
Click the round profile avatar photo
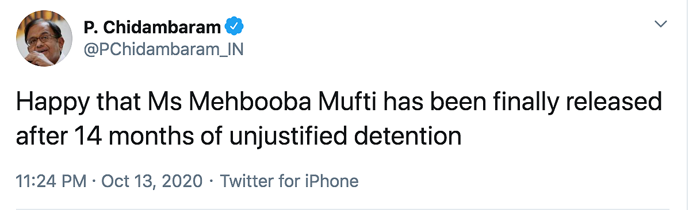[44, 38]
